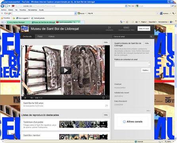Open video player settings gear
177x143 pixels.
click(x=103, y=98)
